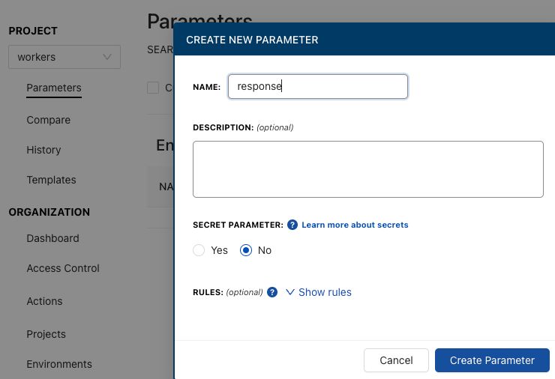Image resolution: width=555 pixels, height=379 pixels.
Task: Open the organization Dashboard
Action: point(52,238)
